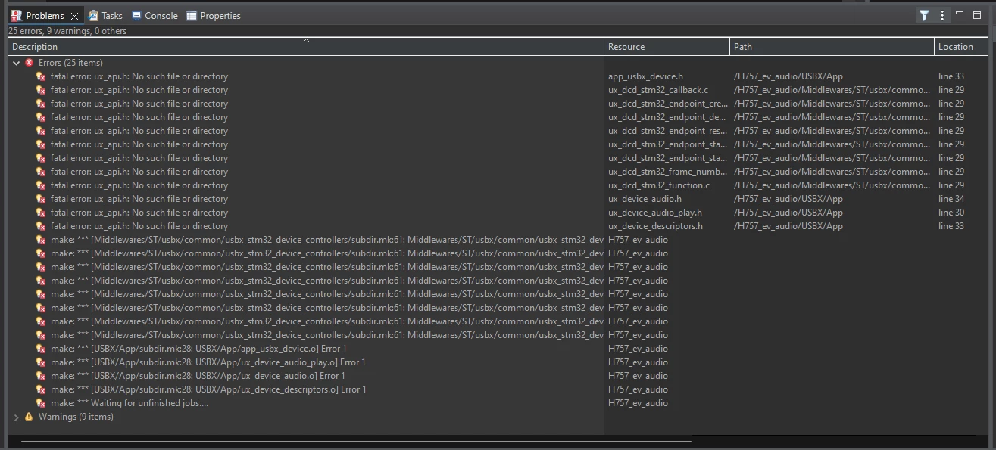
Task: Select make error for ux_device_audio.o
Action: pos(498,376)
